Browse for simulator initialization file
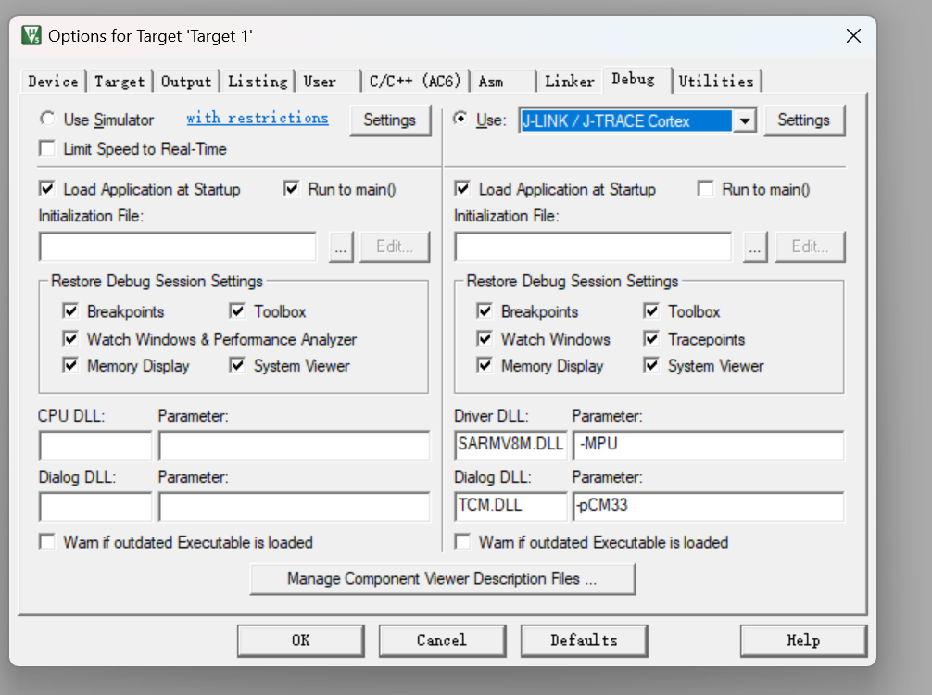Viewport: 932px width, 695px height. pos(341,246)
